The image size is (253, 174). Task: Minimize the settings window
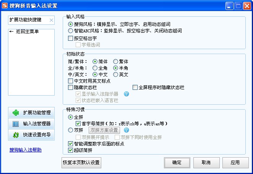[229, 6]
